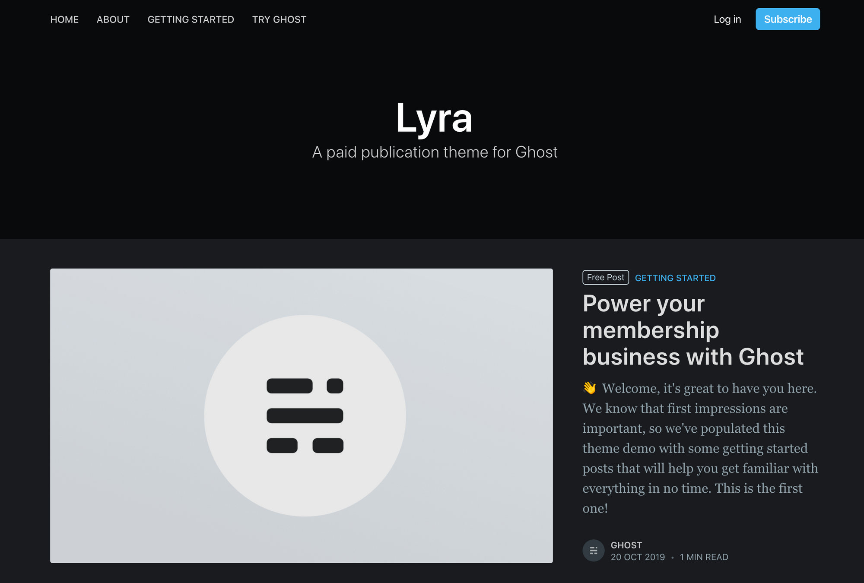Select TRY GHOST in the navigation bar
864x583 pixels.
click(279, 19)
